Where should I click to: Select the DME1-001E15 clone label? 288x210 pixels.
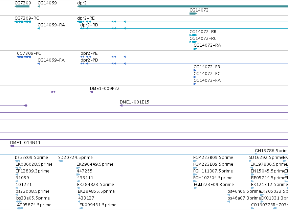(134, 102)
